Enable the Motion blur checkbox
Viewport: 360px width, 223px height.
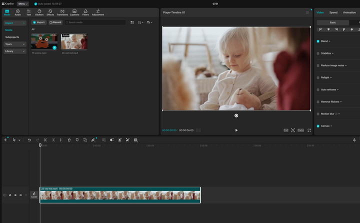[x=318, y=114]
